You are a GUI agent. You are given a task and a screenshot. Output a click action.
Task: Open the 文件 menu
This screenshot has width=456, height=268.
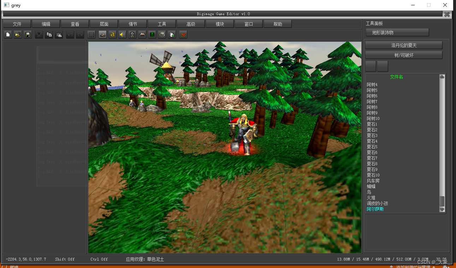(17, 24)
